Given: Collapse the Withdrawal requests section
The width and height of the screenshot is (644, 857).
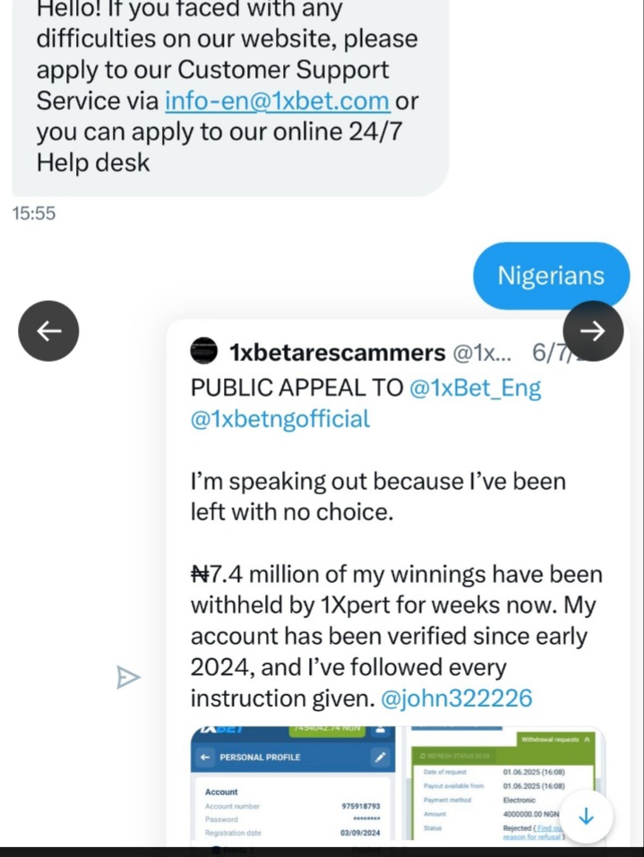Looking at the screenshot, I should click(x=588, y=740).
